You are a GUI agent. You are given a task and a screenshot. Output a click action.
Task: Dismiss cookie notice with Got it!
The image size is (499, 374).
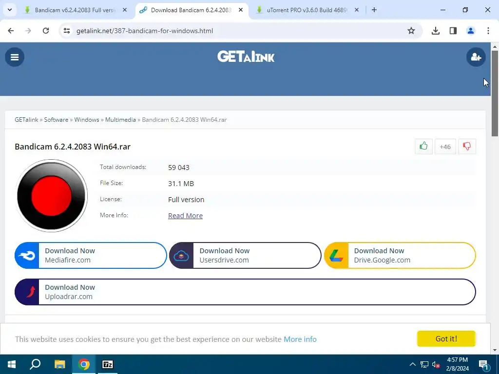coord(446,339)
